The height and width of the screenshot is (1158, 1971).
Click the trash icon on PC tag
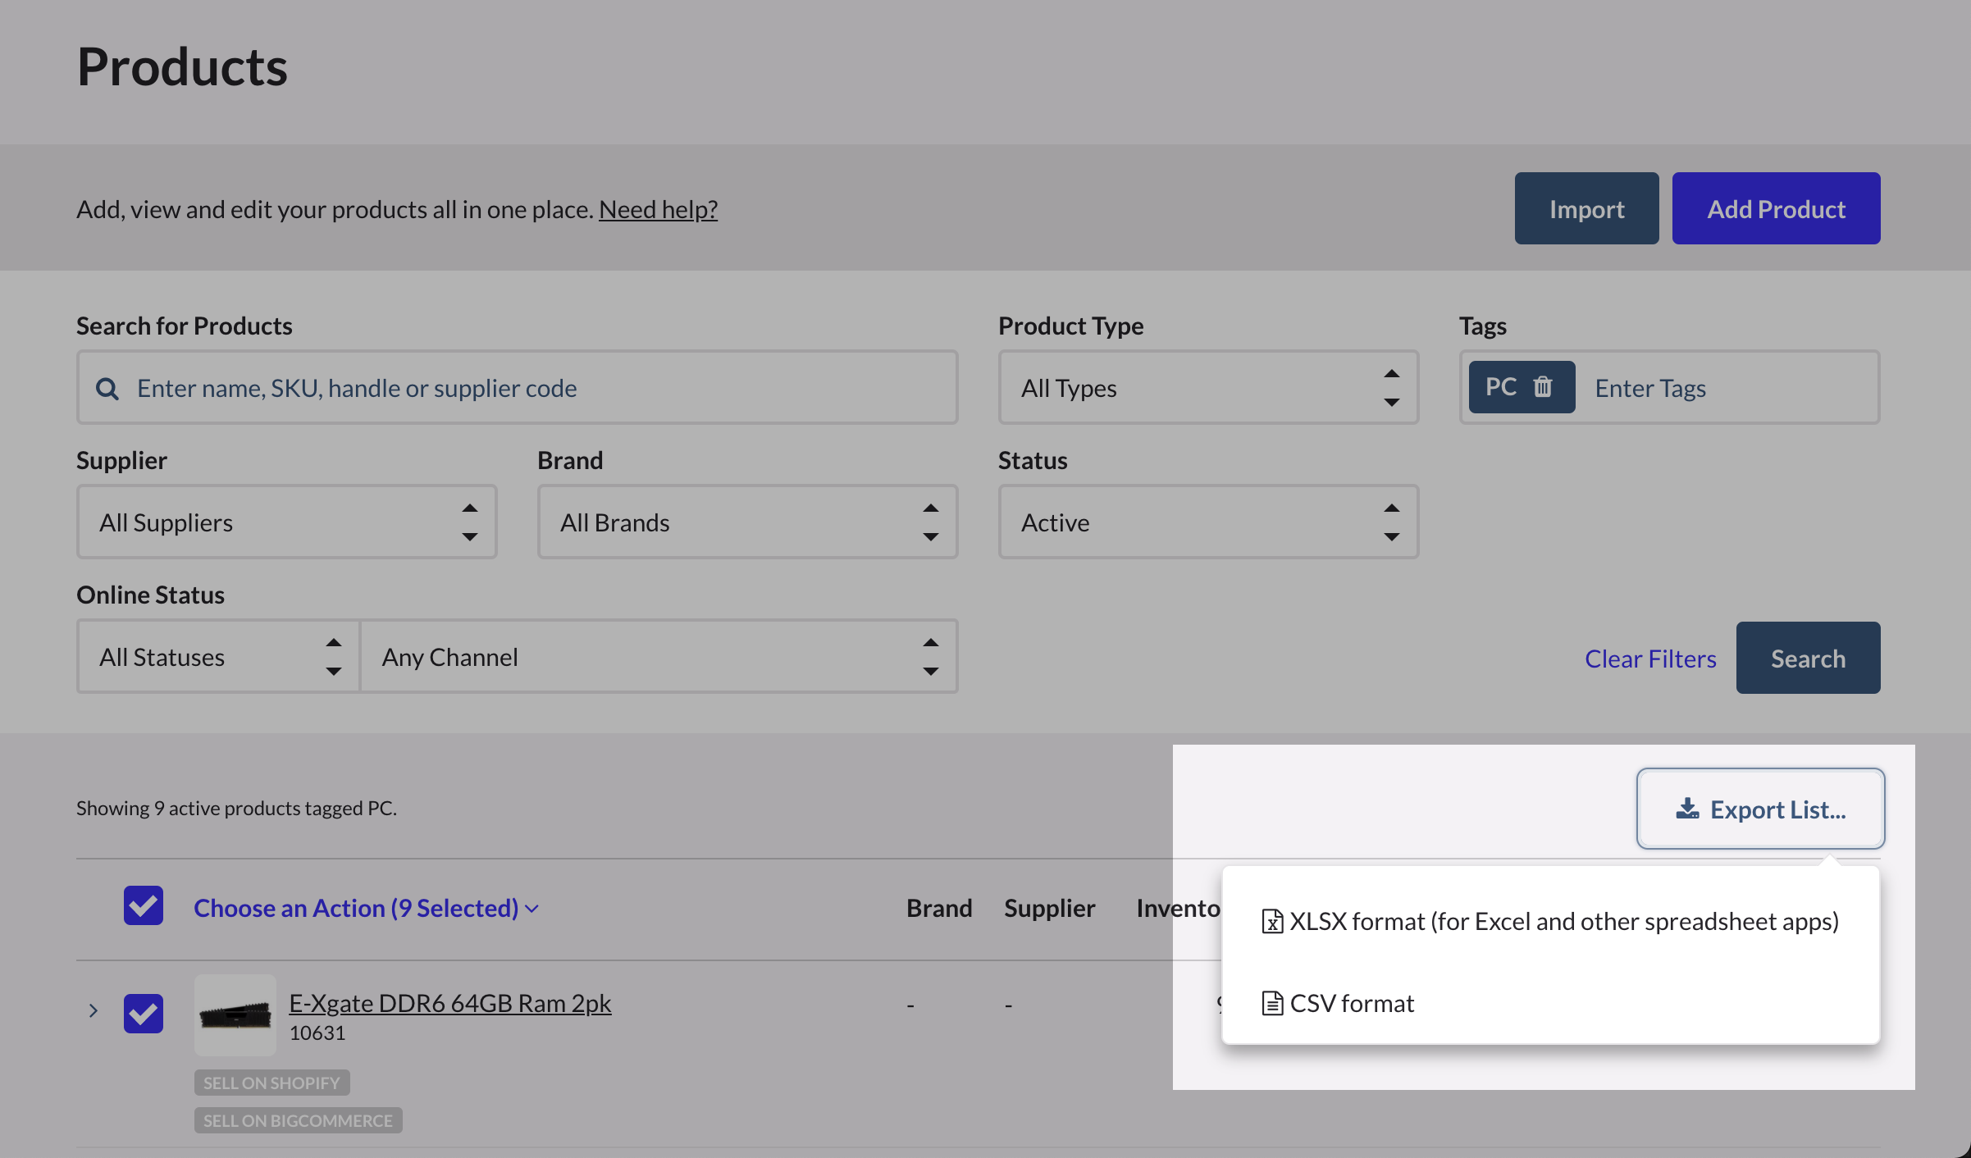coord(1543,386)
